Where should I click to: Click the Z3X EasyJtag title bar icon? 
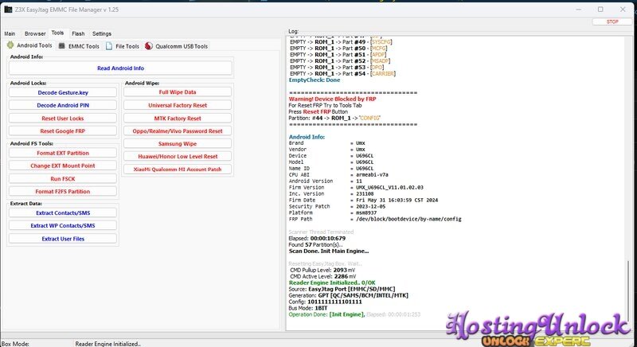coord(7,8)
